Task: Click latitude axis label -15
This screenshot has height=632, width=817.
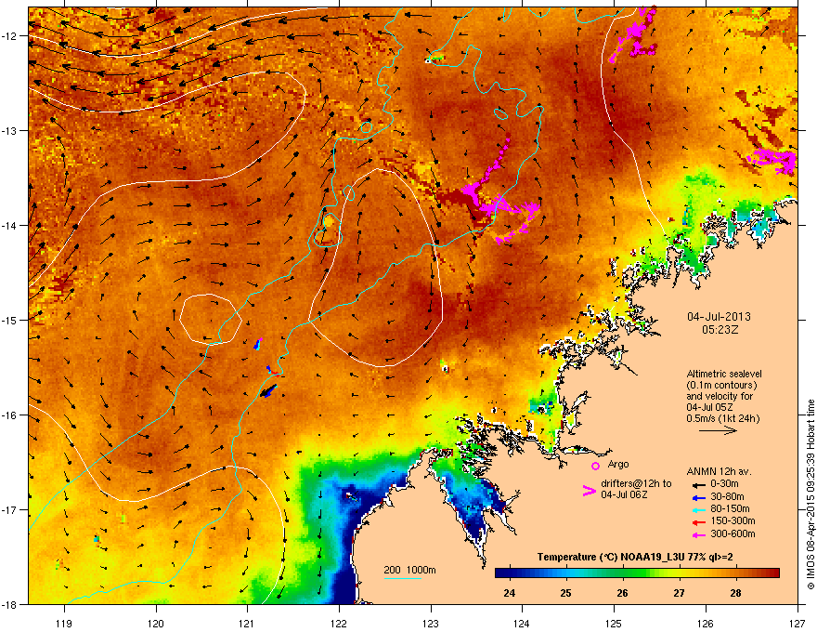Action: (10, 320)
